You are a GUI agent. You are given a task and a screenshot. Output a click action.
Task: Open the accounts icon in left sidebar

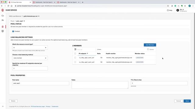[x=3, y=20]
